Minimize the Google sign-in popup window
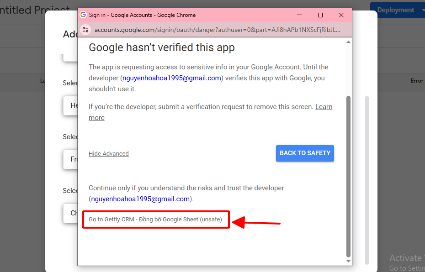The width and height of the screenshot is (425, 272). point(300,15)
